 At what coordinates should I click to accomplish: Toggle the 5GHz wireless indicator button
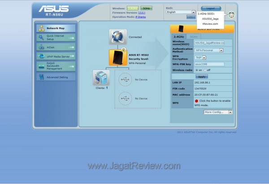pyautogui.click(x=146, y=8)
